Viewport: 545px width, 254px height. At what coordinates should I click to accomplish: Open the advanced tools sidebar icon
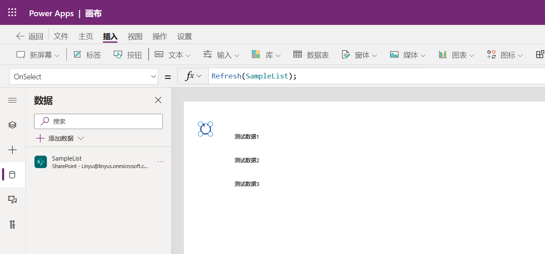click(x=12, y=225)
